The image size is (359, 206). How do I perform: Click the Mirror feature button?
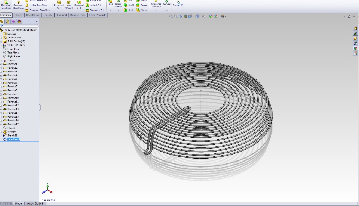(x=142, y=10)
